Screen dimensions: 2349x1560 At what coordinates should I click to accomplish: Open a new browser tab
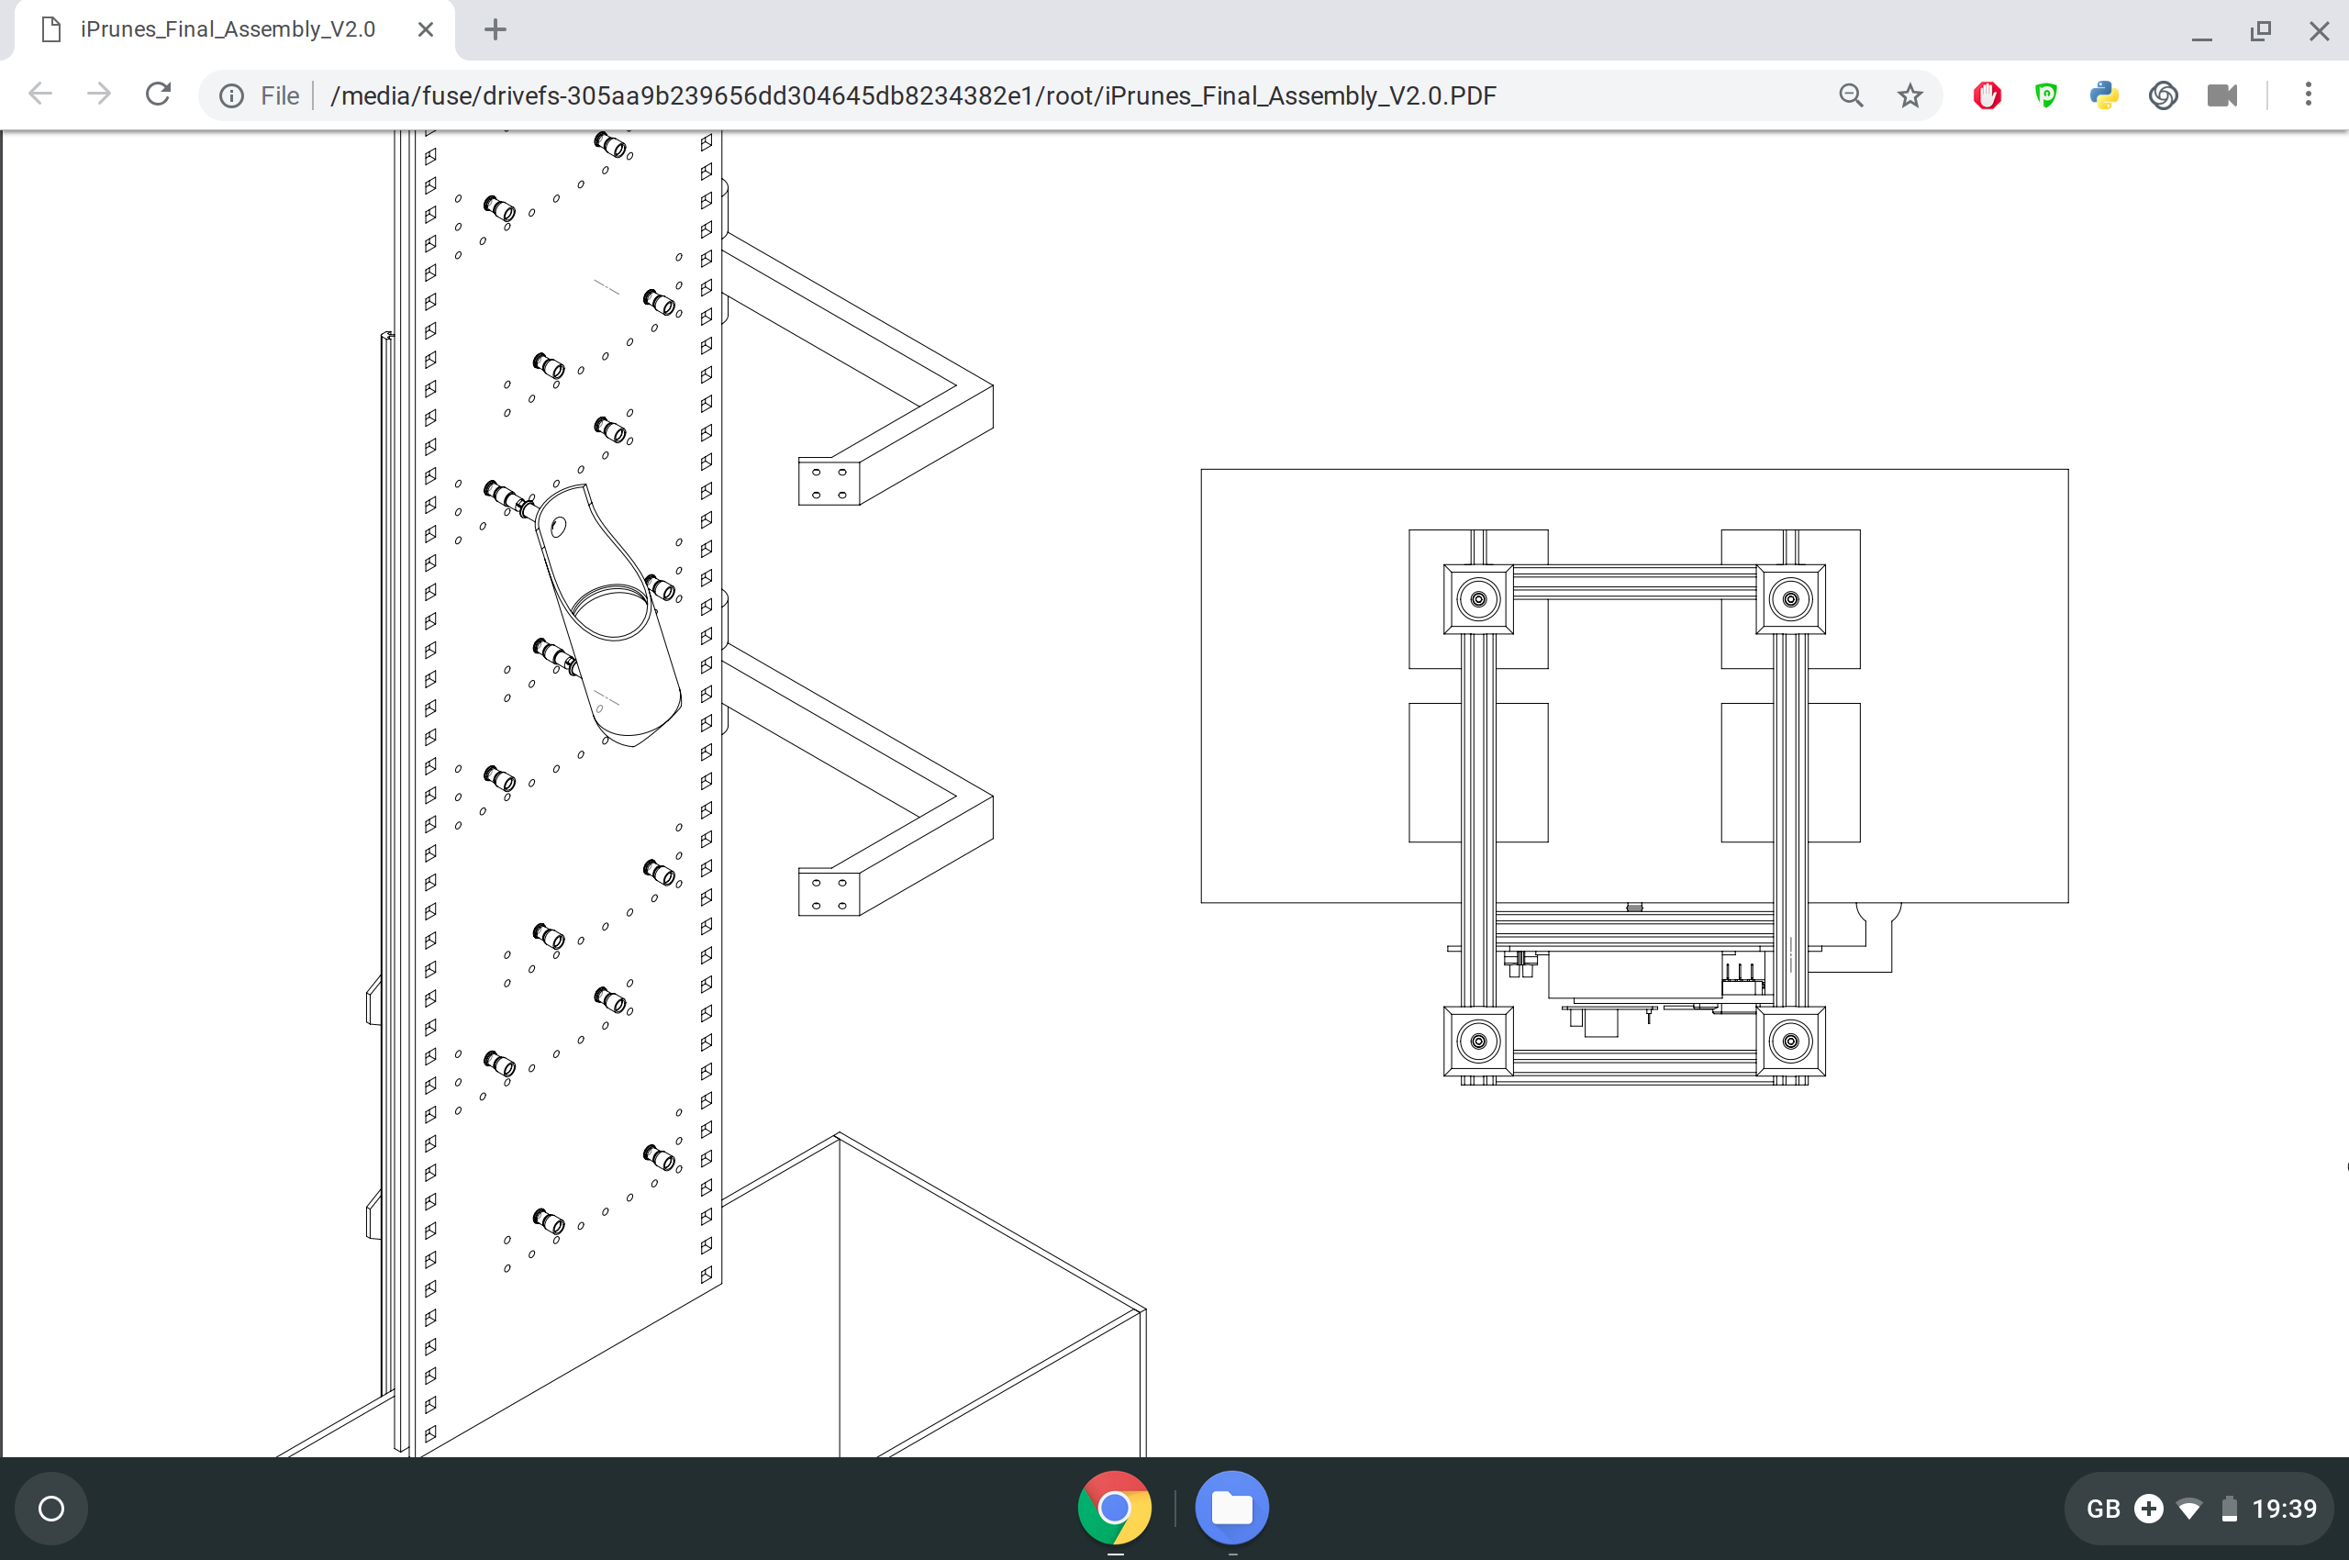(495, 28)
